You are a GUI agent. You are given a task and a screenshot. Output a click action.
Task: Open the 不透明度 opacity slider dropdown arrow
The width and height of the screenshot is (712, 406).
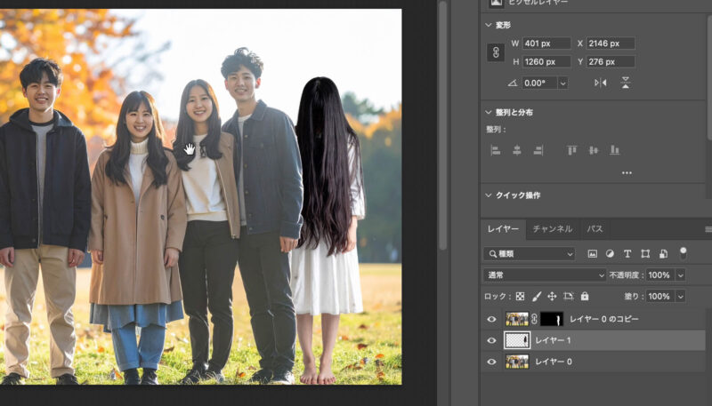click(680, 275)
